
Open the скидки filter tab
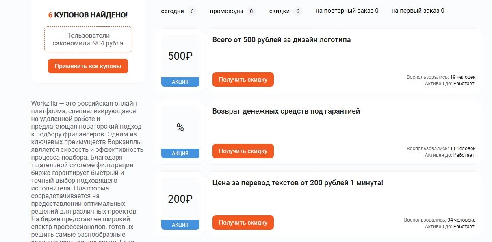coord(278,11)
